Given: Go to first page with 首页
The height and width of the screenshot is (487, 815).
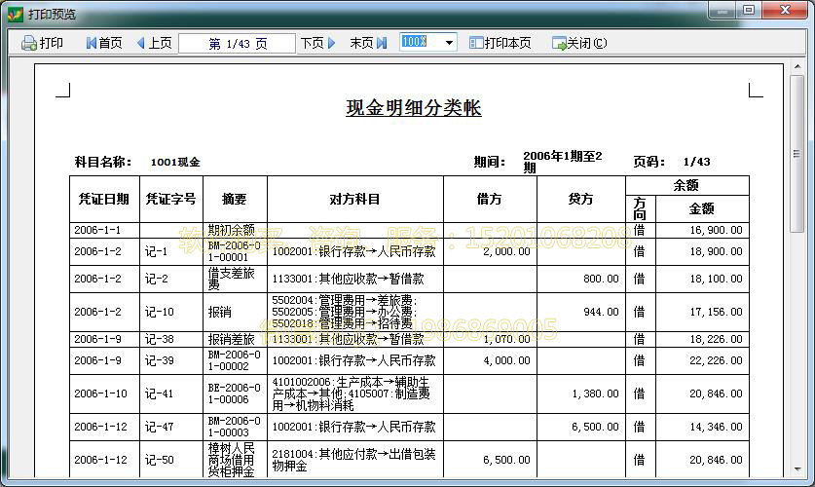Looking at the screenshot, I should (104, 43).
